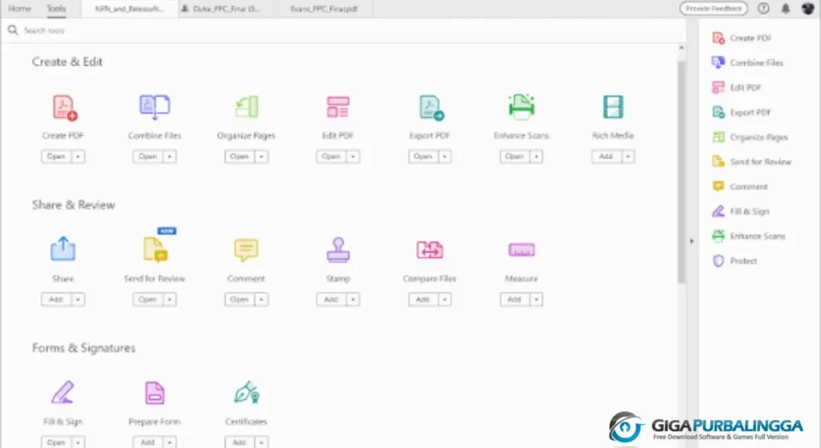Open the Create PDF tool icon
Image resolution: width=821 pixels, height=448 pixels.
click(x=64, y=107)
